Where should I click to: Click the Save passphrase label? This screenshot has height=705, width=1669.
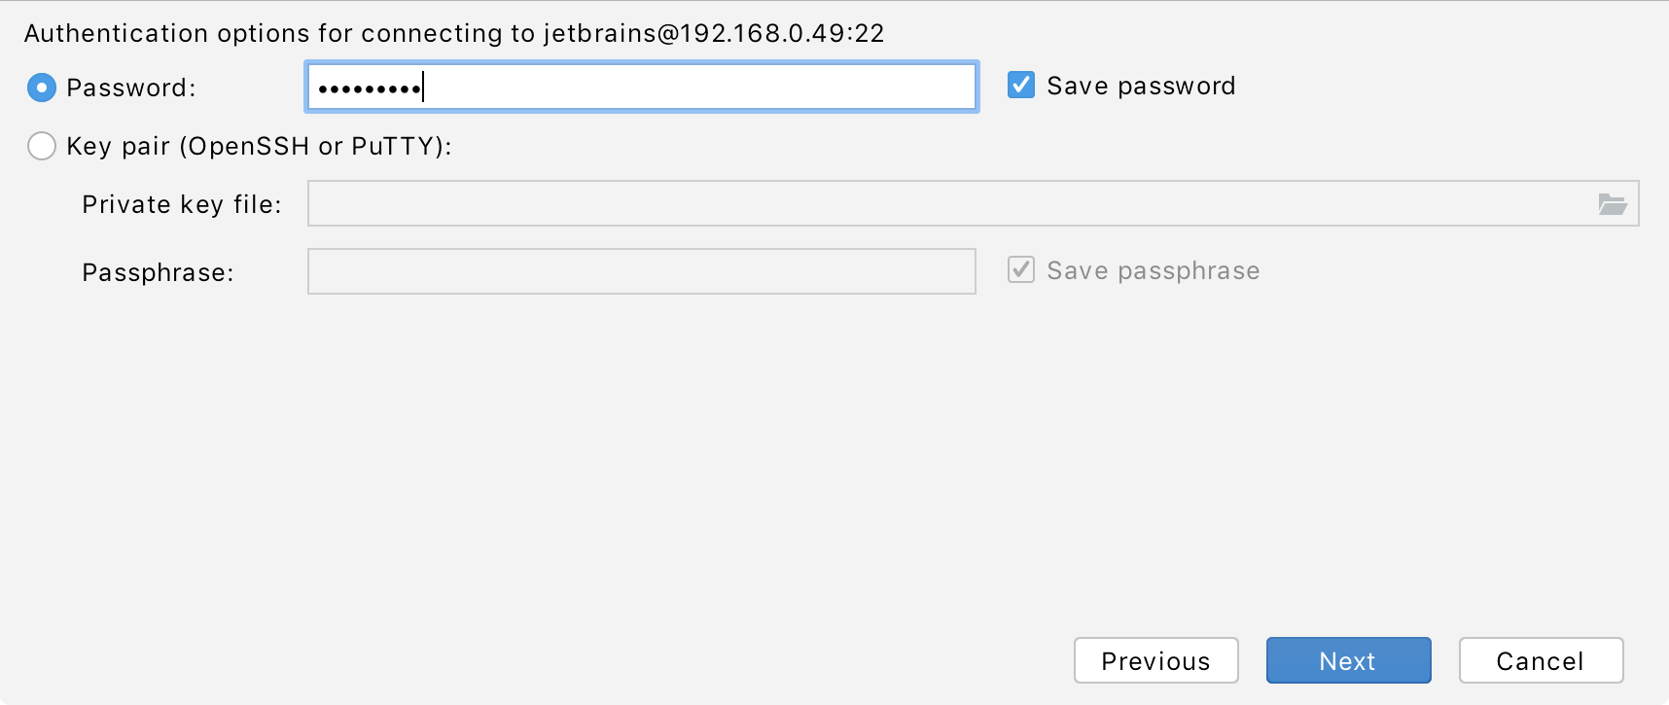tap(1152, 270)
